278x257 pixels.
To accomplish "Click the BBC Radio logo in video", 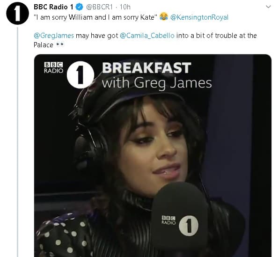I will click(53, 67).
